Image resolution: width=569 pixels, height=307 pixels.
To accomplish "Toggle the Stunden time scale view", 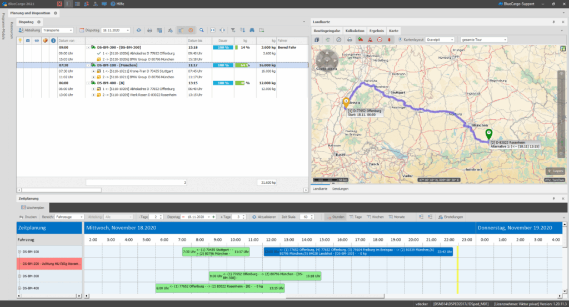I will (x=335, y=217).
